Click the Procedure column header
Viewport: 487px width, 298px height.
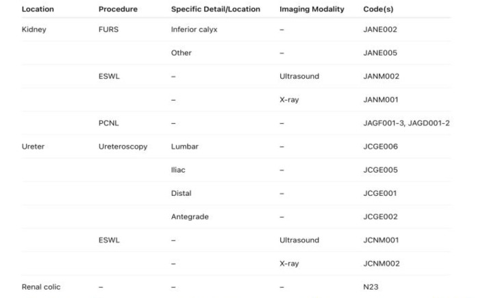point(118,9)
